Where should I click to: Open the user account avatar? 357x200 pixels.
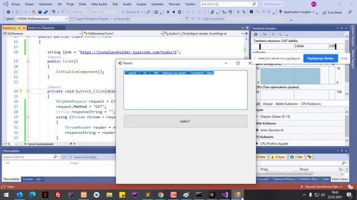[x=313, y=4]
